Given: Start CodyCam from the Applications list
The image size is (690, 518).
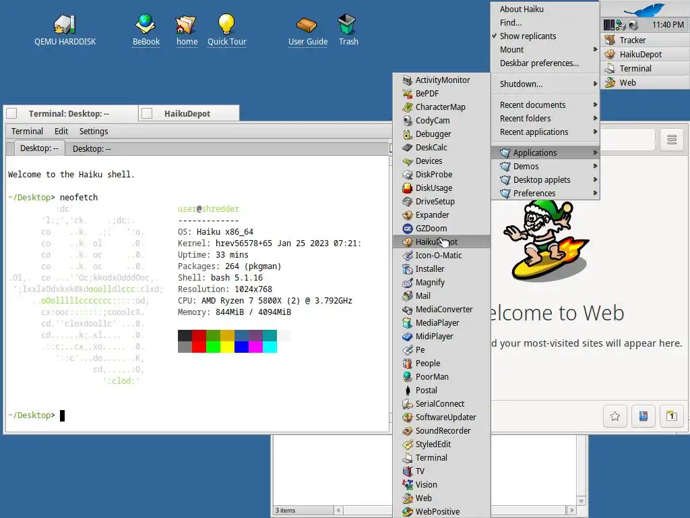Looking at the screenshot, I should point(441,120).
